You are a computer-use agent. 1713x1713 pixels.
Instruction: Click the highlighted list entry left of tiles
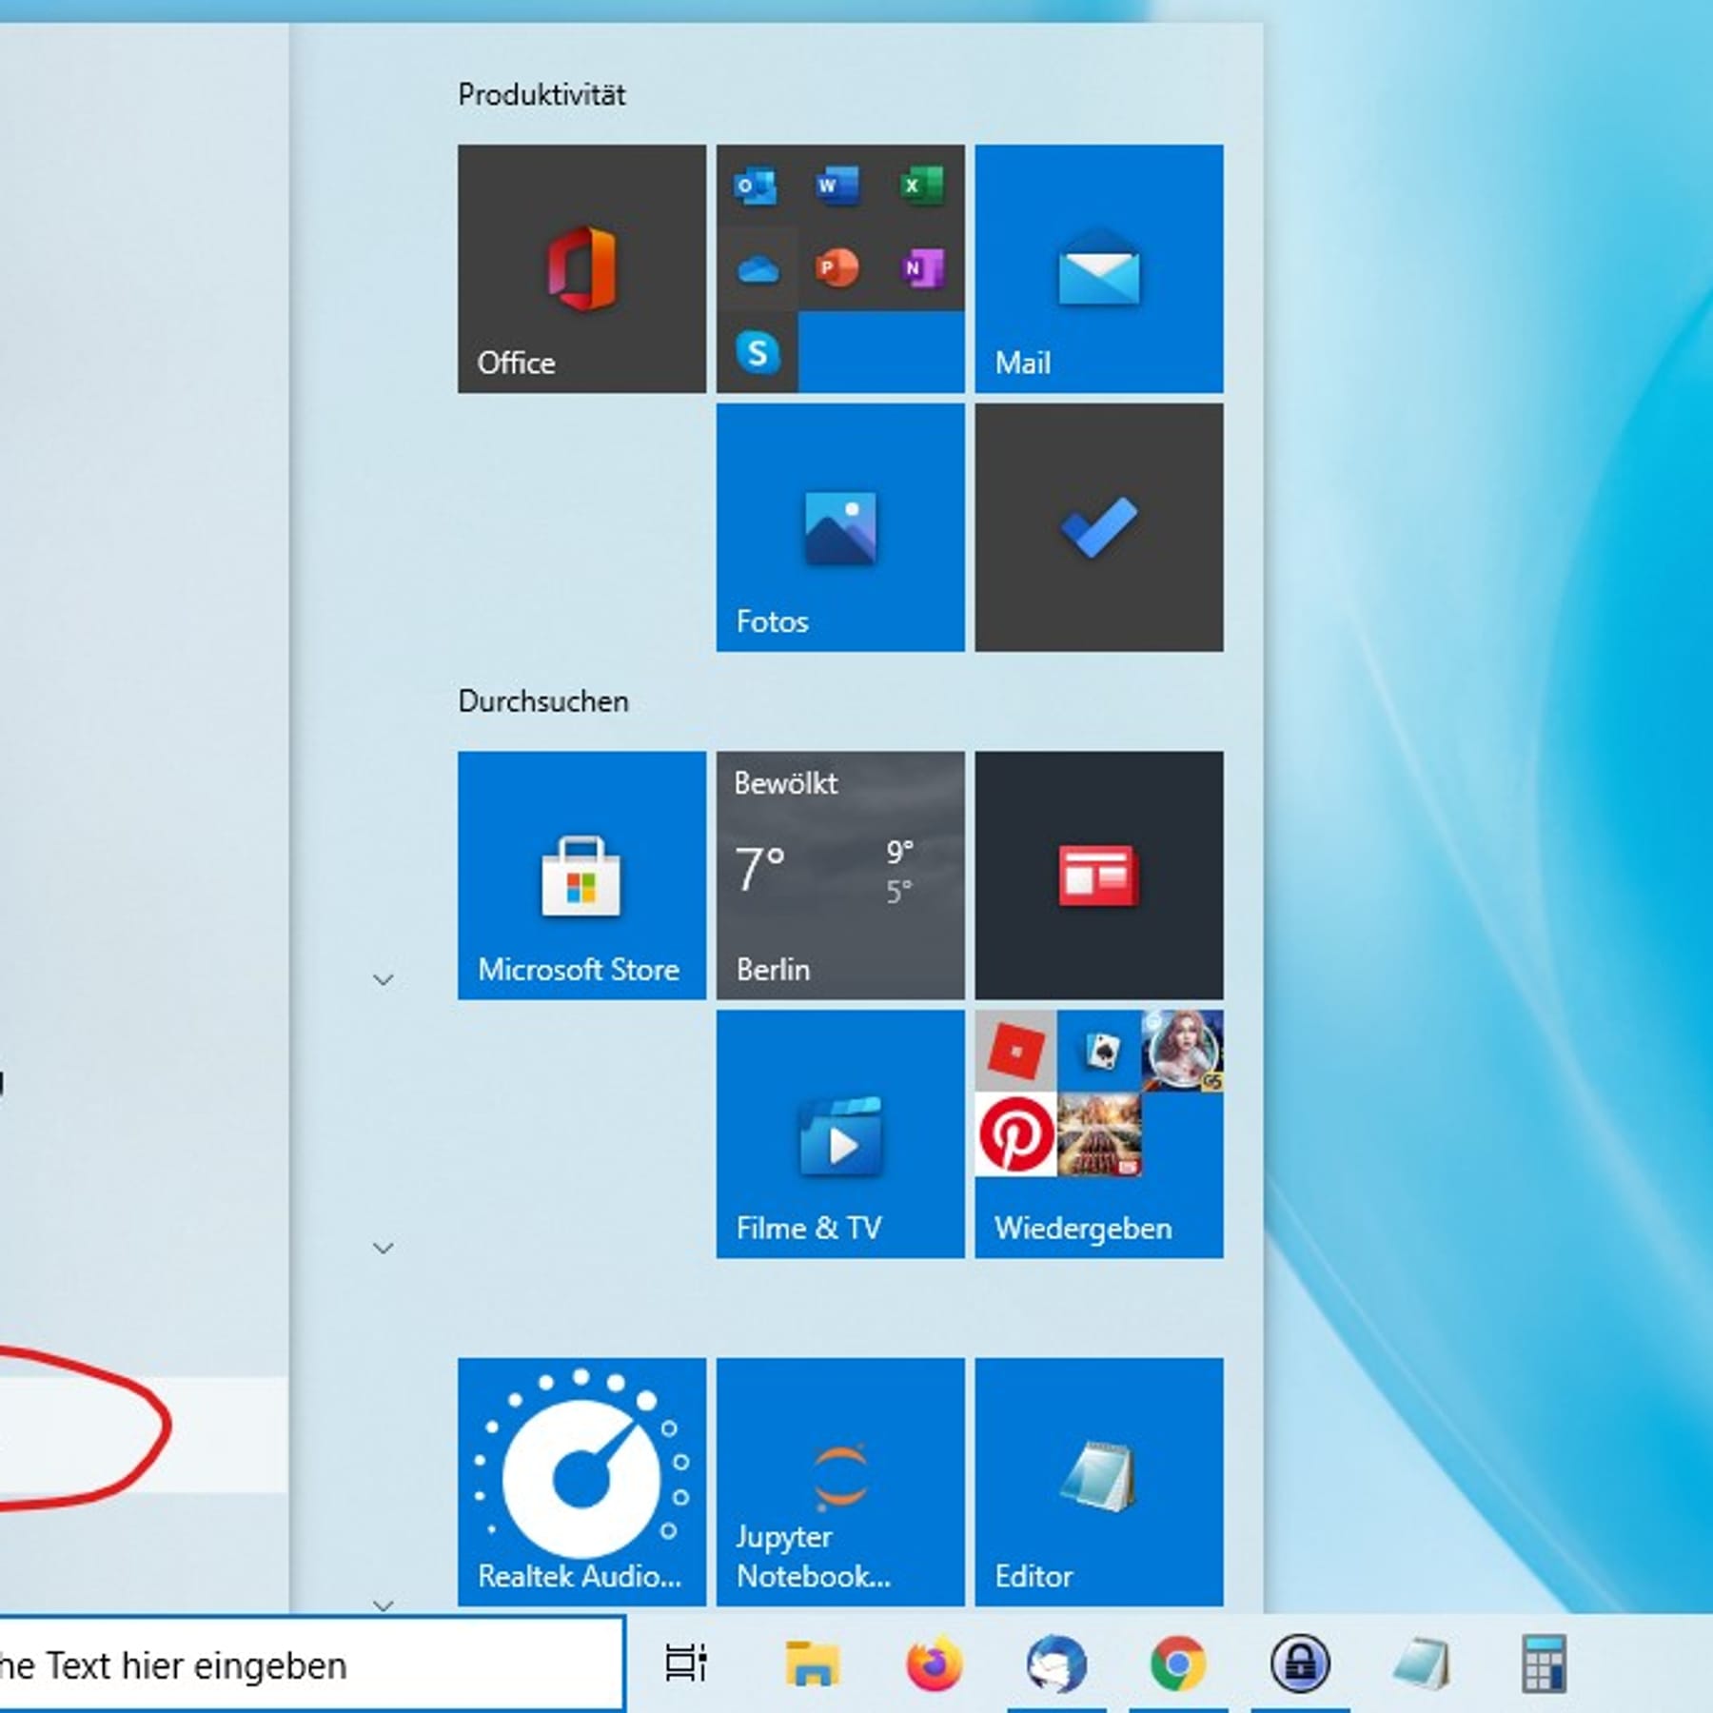coord(143,1435)
